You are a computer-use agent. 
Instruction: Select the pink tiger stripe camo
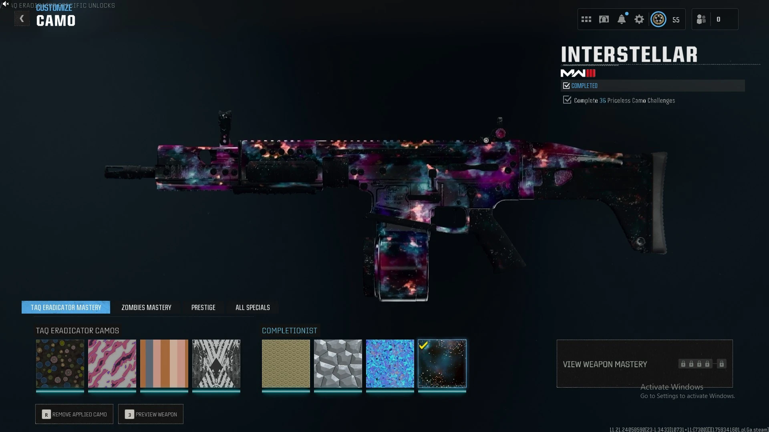tap(112, 363)
